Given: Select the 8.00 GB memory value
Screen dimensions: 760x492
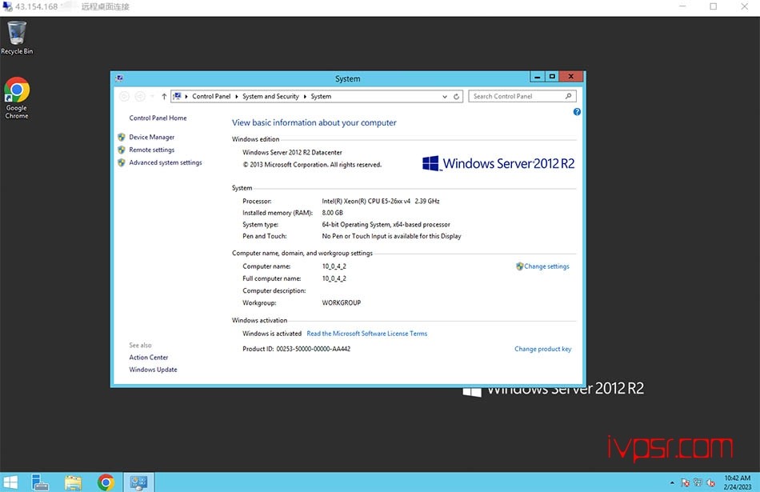Looking at the screenshot, I should 332,212.
